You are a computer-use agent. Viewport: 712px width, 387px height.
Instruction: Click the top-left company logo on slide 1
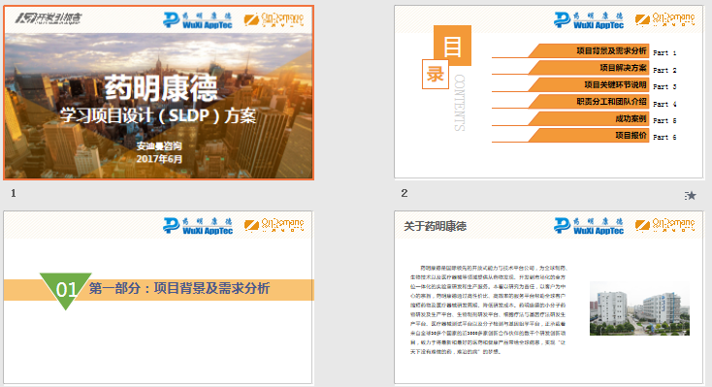point(49,18)
